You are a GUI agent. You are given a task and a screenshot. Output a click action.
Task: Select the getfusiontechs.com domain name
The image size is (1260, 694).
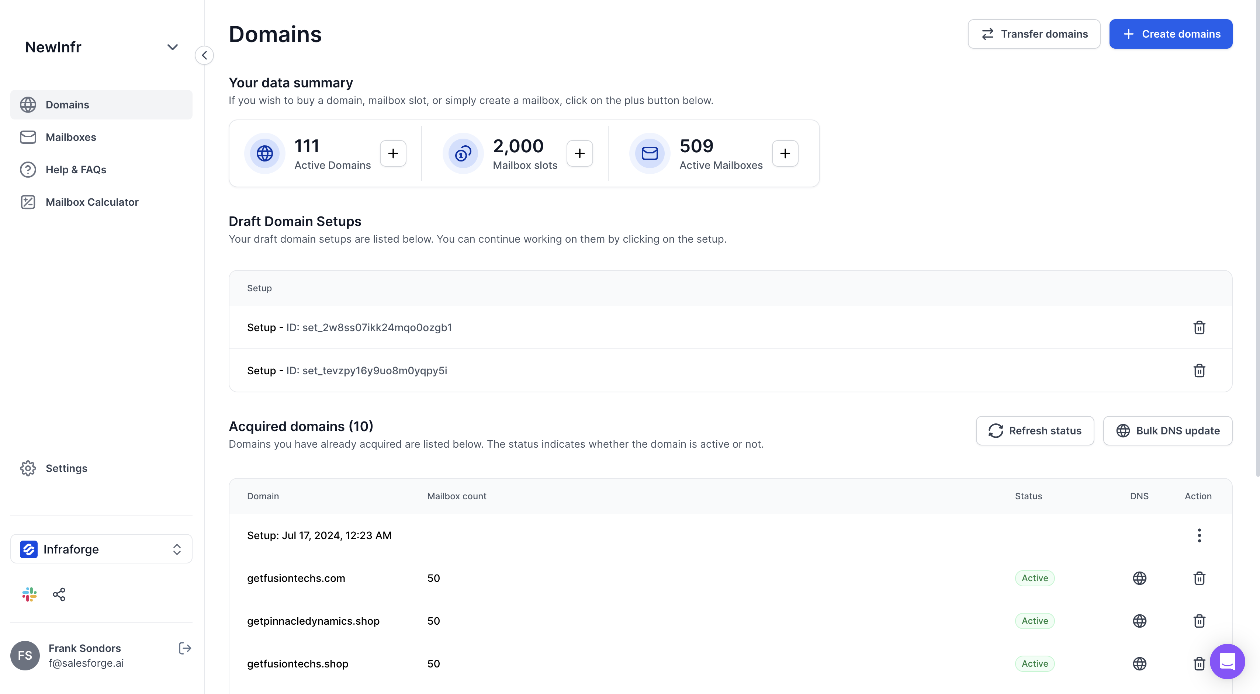[296, 578]
